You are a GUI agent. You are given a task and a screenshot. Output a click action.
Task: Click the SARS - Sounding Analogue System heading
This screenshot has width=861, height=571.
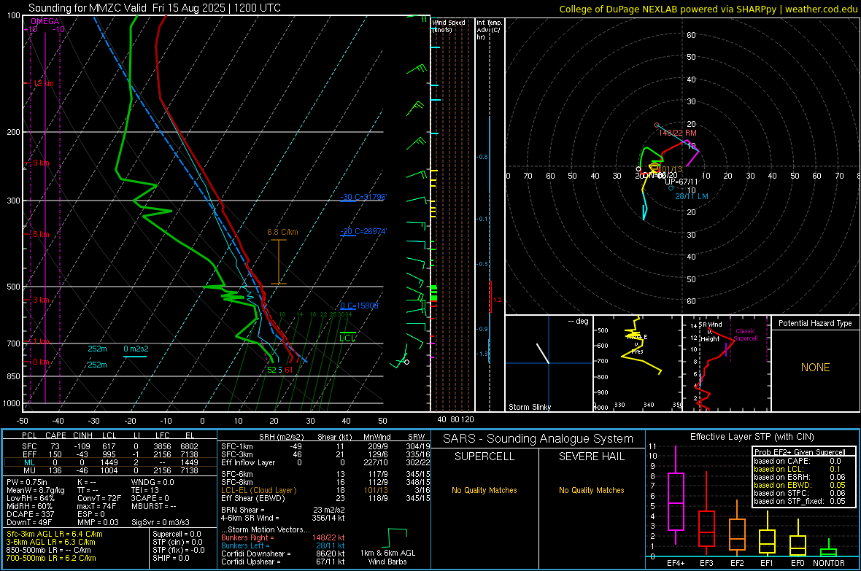[538, 439]
